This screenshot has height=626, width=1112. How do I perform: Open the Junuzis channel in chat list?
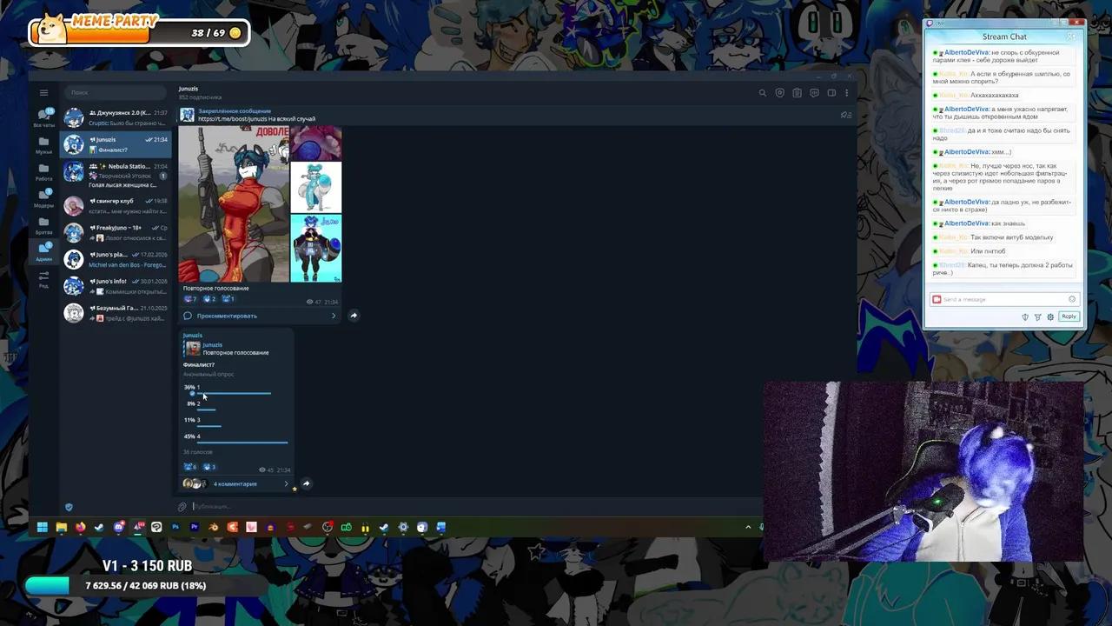click(116, 144)
